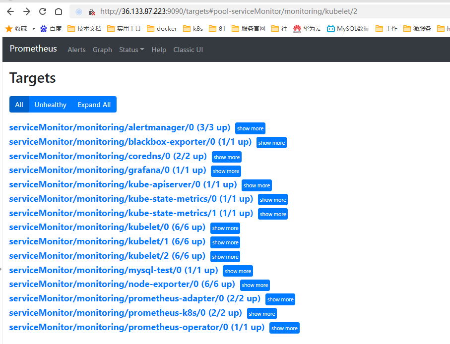Open the 服务官网 bookmark folder
450x344 pixels.
[x=249, y=29]
